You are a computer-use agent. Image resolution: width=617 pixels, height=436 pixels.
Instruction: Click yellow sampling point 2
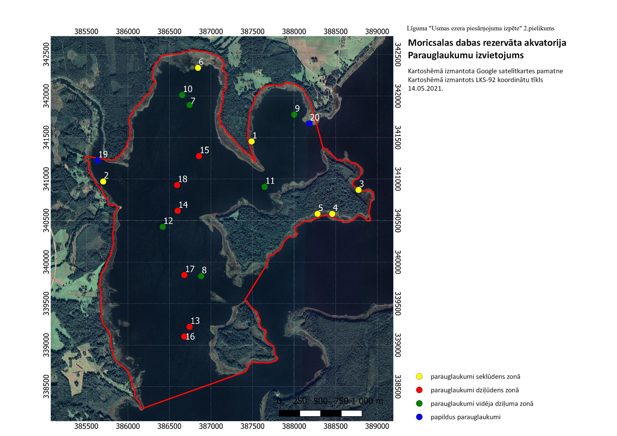tap(103, 182)
